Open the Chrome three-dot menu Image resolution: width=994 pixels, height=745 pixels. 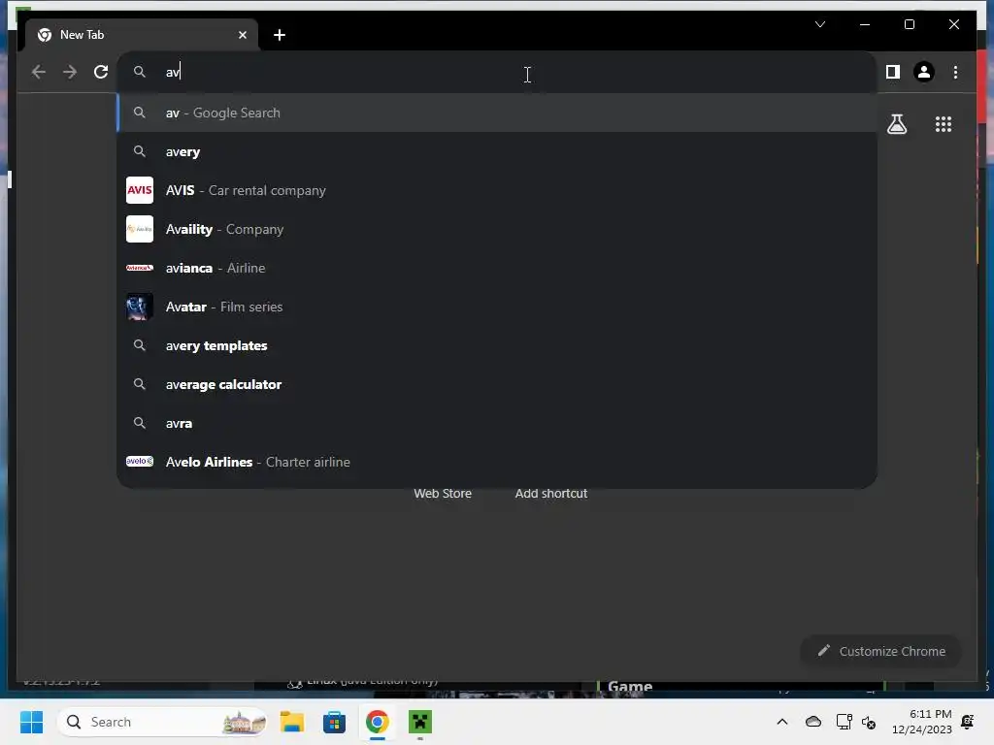[955, 72]
